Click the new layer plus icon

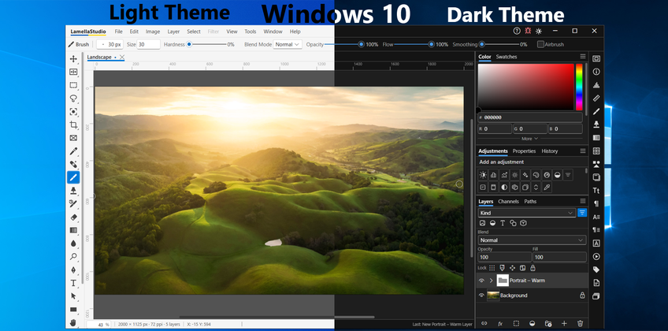tap(564, 324)
